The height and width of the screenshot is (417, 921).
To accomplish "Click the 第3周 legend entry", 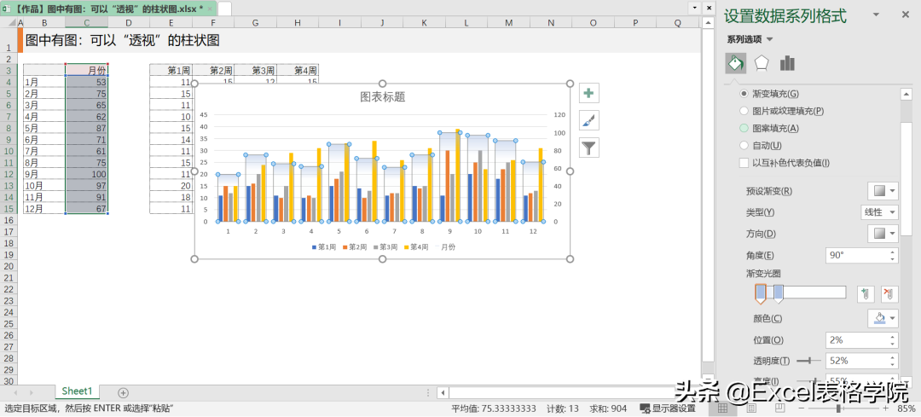I will (x=386, y=246).
